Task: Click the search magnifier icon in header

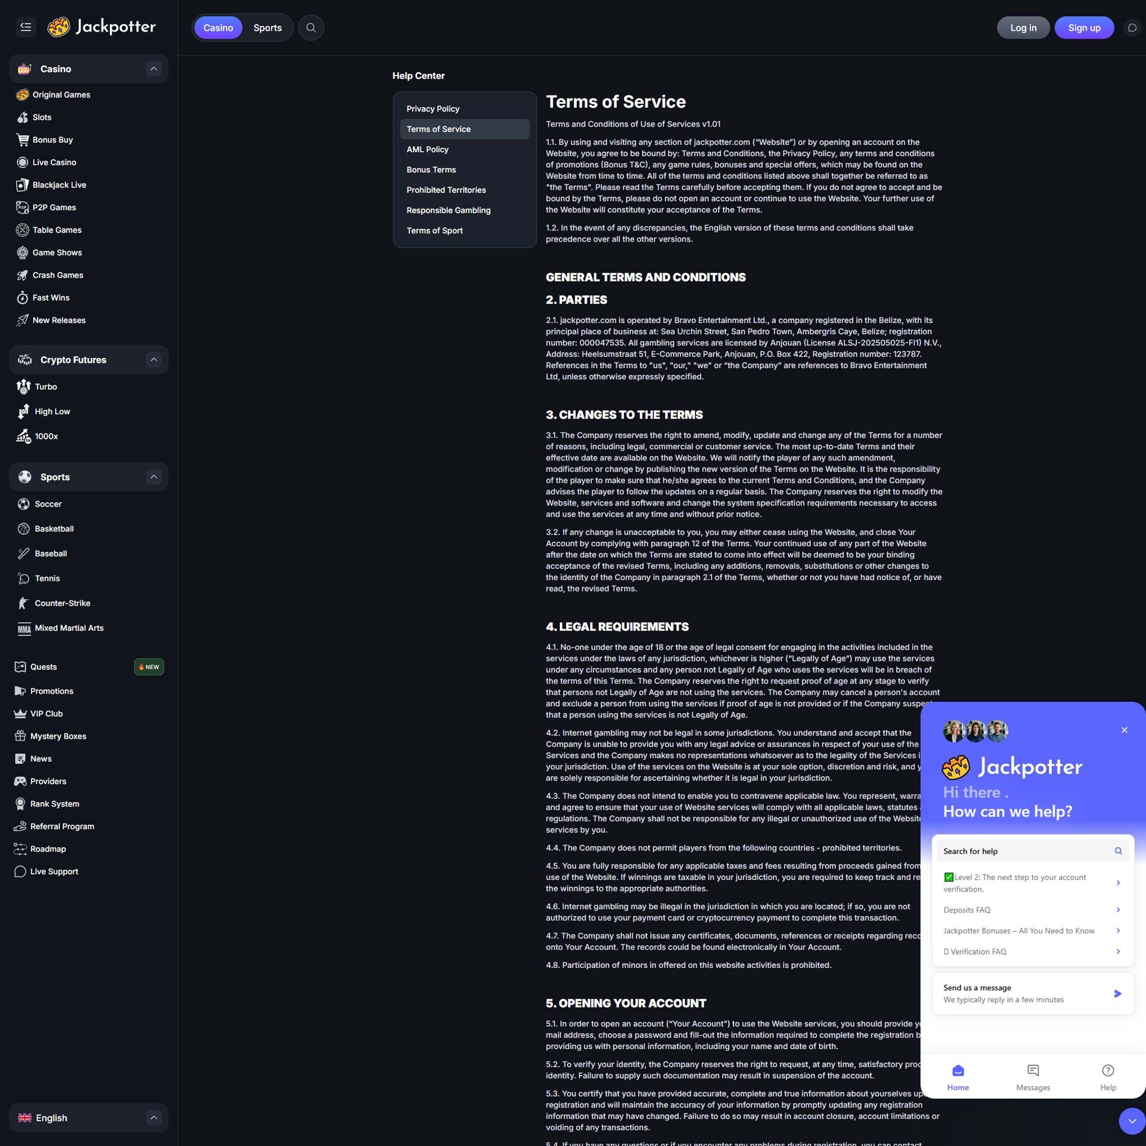Action: 311,28
